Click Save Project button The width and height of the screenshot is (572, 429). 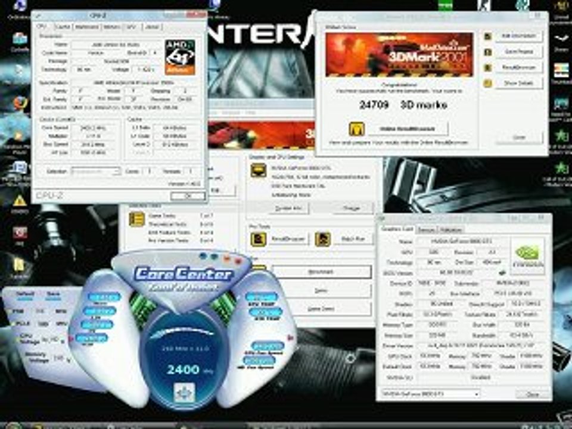tap(518, 51)
